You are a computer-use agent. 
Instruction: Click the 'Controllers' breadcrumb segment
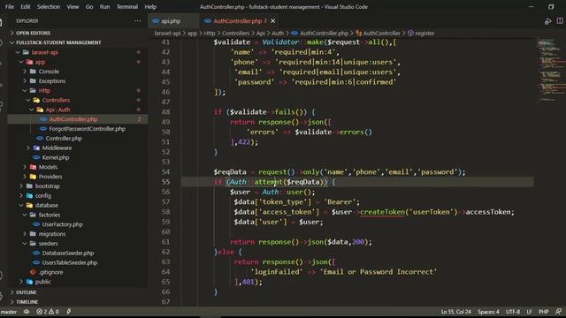235,34
